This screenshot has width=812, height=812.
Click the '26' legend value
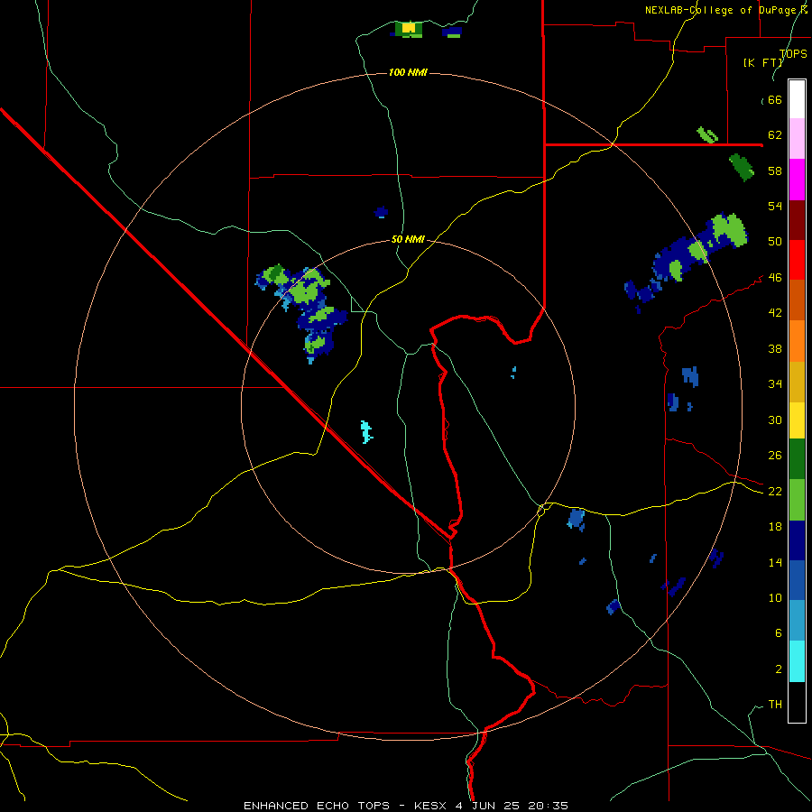[775, 456]
